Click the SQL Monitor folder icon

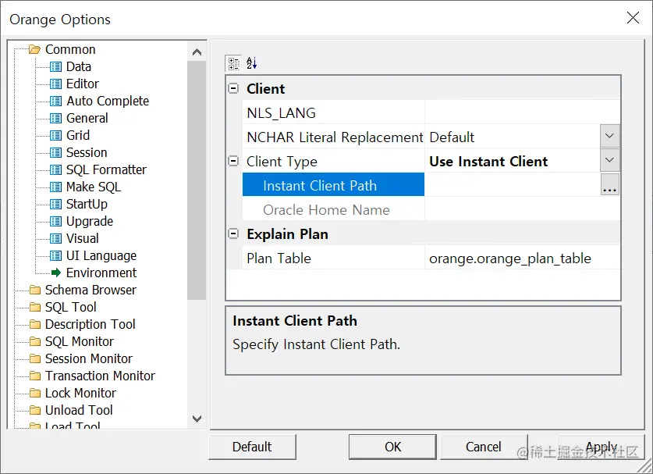(35, 341)
